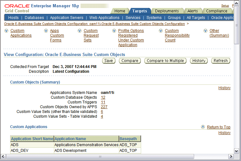Select the Targets tab
Image resolution: width=241 pixels, height=161 pixels.
140,11
